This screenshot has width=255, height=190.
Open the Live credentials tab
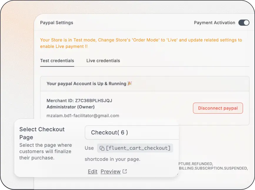pyautogui.click(x=103, y=60)
